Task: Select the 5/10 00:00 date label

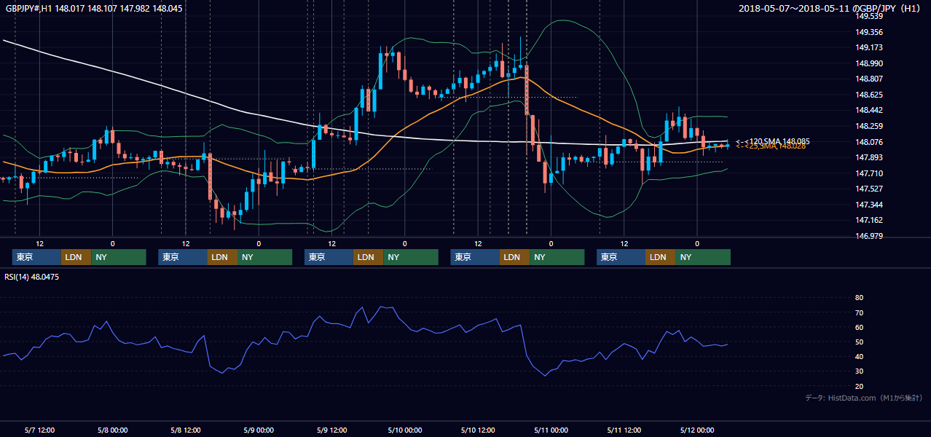Action: [404, 430]
